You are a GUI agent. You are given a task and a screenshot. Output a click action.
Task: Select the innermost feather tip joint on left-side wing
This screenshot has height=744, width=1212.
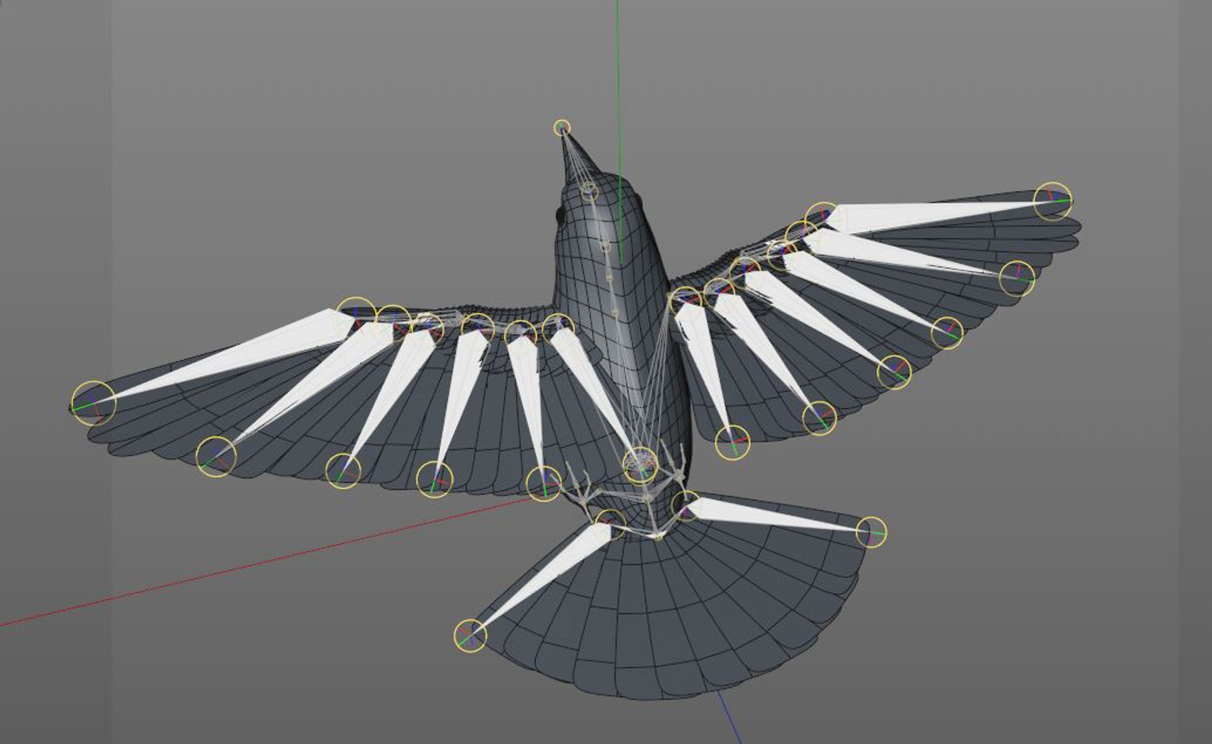pos(544,483)
